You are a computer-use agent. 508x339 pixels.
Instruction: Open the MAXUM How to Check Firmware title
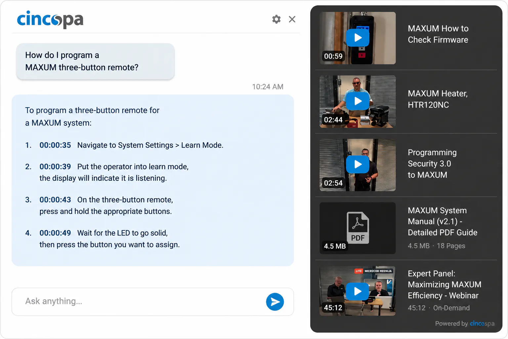pos(438,34)
